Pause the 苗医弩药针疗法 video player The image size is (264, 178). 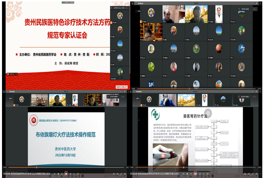[x=195, y=174]
